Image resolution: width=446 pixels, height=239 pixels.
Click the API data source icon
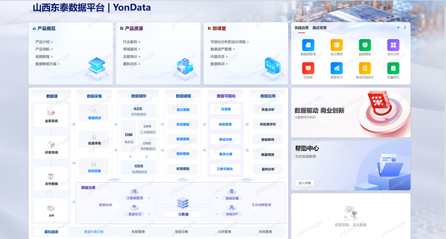pyautogui.click(x=51, y=208)
